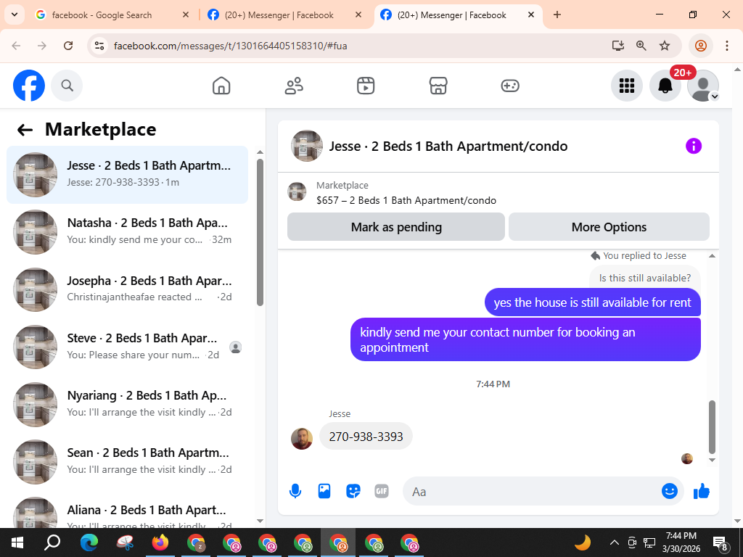Click the voice clip microphone icon
Screen dimensions: 743x557
295,491
